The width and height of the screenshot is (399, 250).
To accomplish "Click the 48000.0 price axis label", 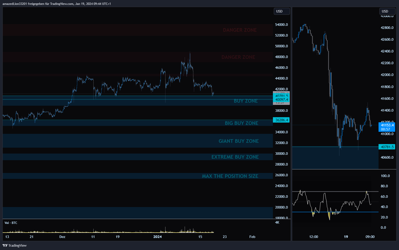I will click(x=281, y=57).
